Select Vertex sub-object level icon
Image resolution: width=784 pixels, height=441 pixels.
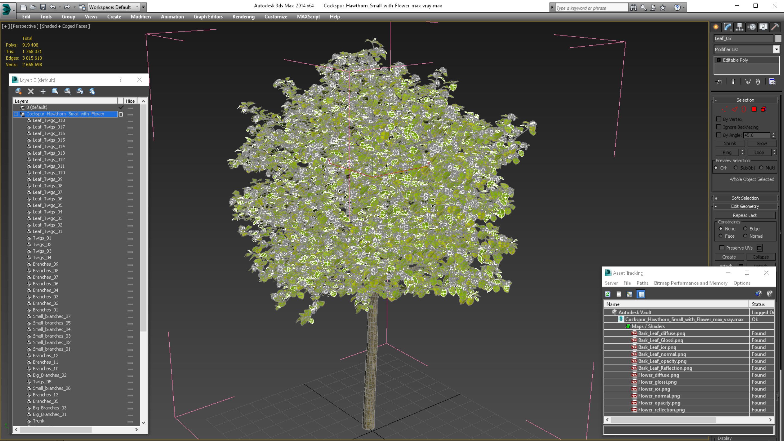725,109
